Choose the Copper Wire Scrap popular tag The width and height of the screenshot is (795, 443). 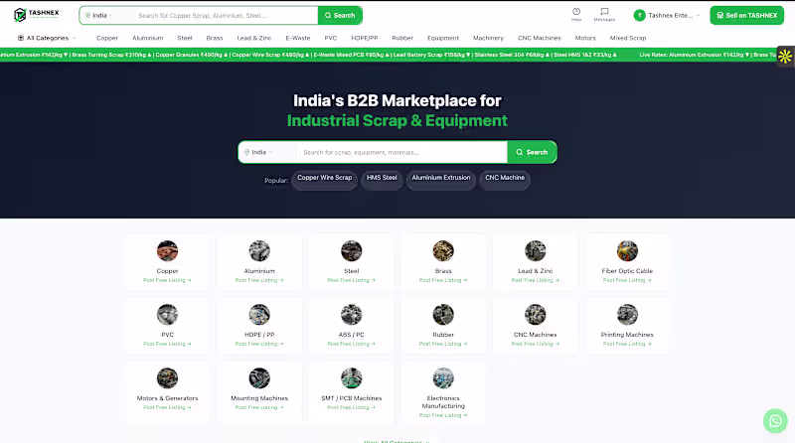325,179
